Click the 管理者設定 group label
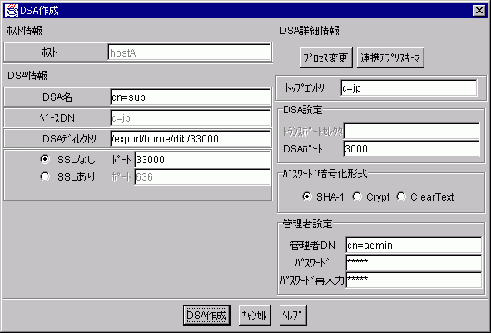Viewport: 491px width, 333px height. (x=307, y=224)
